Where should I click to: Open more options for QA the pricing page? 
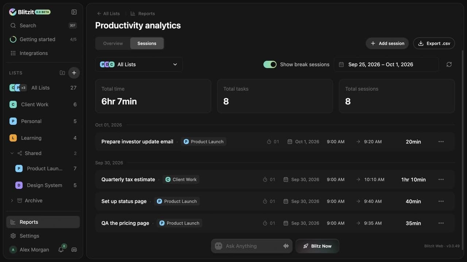click(441, 223)
